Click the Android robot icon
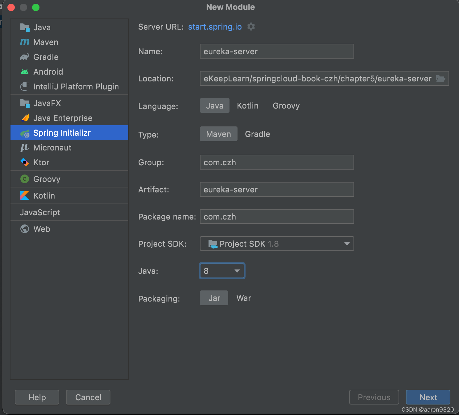 [25, 72]
